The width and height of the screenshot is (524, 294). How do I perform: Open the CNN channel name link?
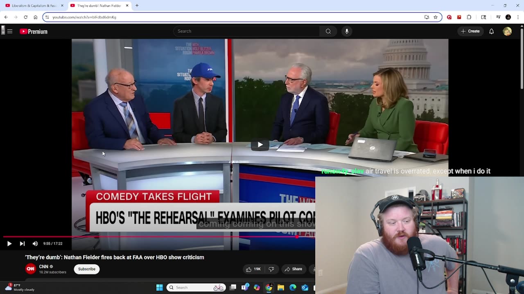[x=43, y=267]
